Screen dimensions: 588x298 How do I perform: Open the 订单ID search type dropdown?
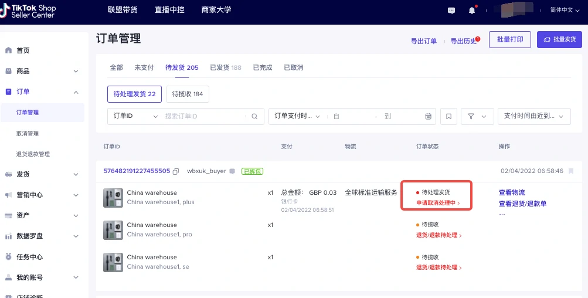[135, 116]
